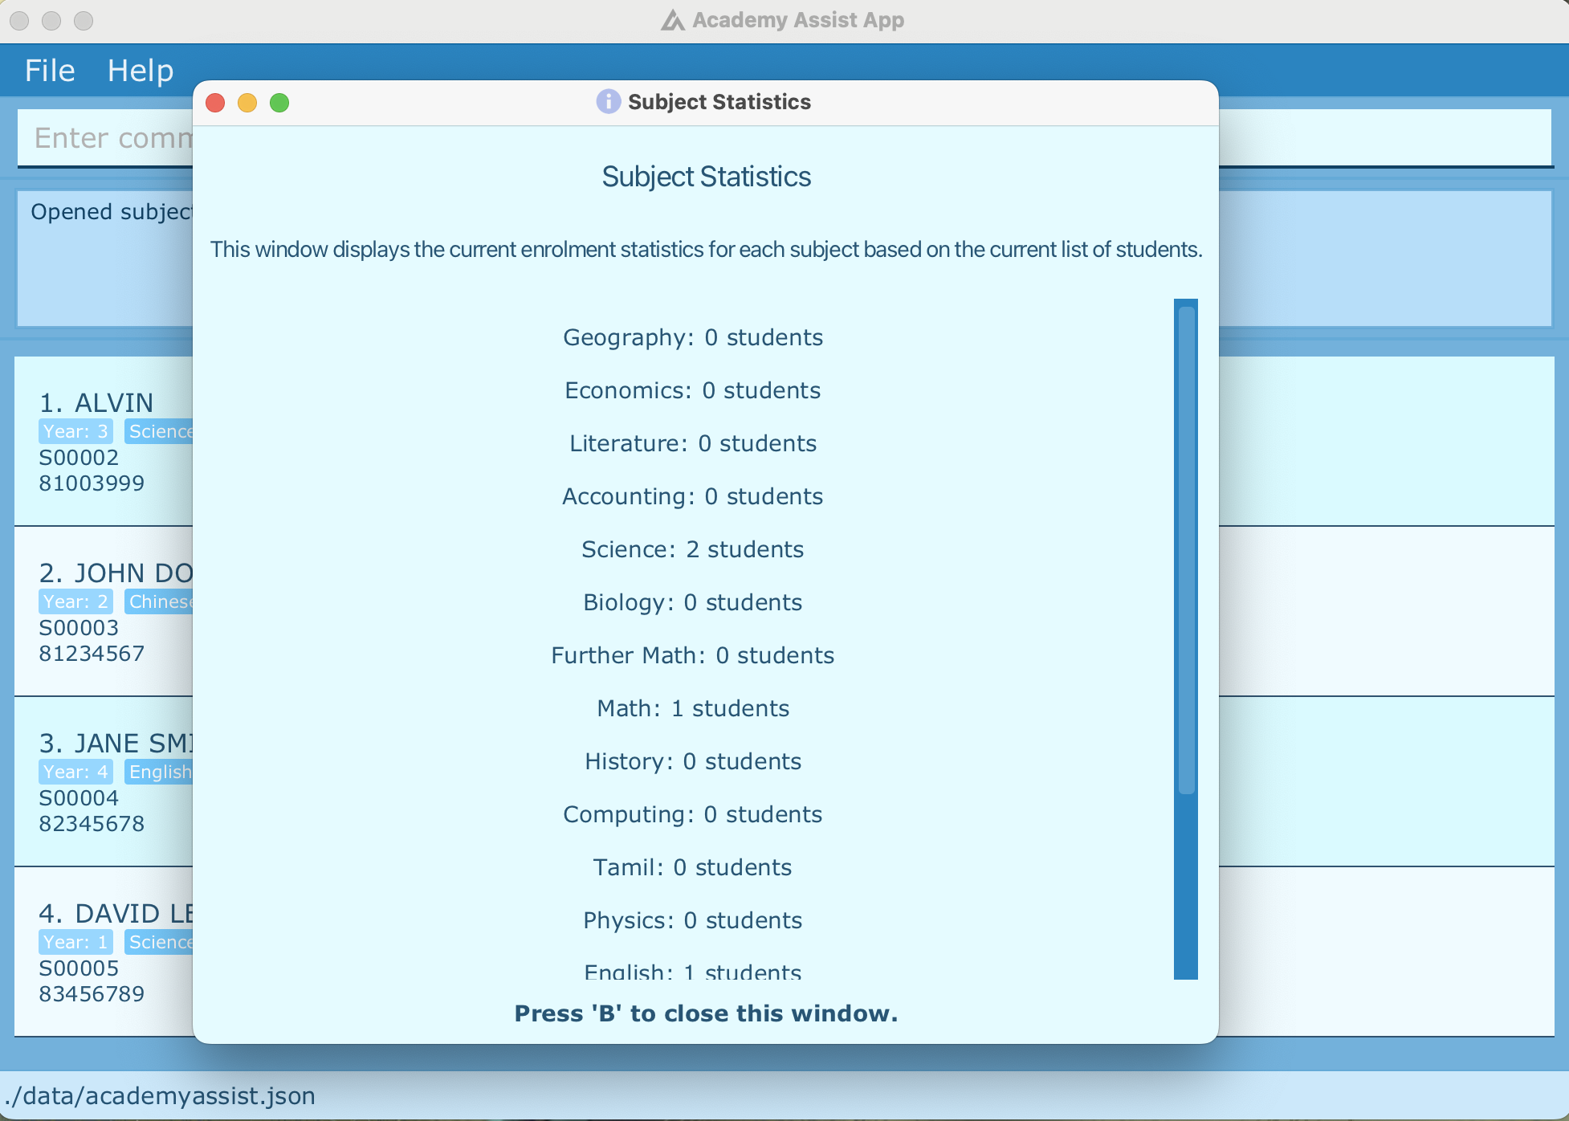Click the ./data/academyassist.json status path
The image size is (1569, 1121).
coord(160,1096)
